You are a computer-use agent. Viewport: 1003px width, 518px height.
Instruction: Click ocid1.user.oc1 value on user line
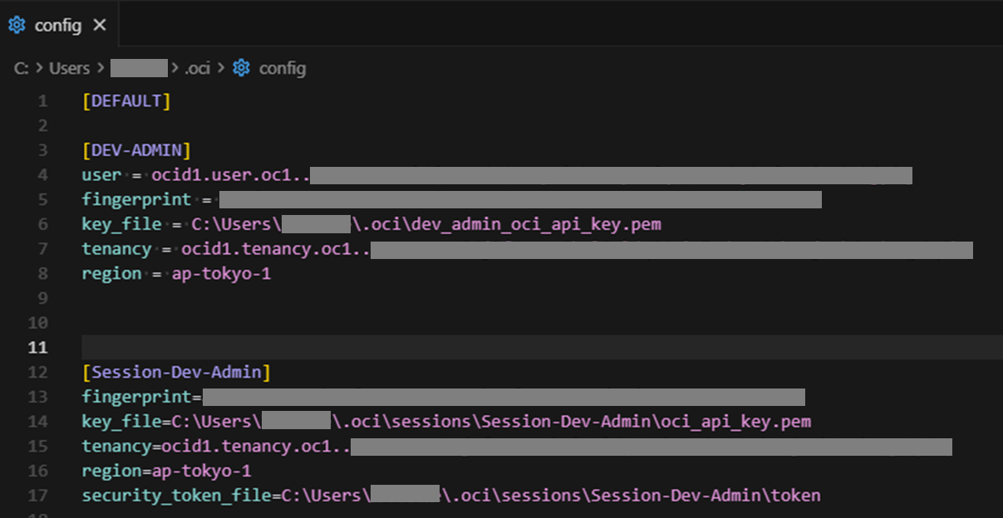230,175
